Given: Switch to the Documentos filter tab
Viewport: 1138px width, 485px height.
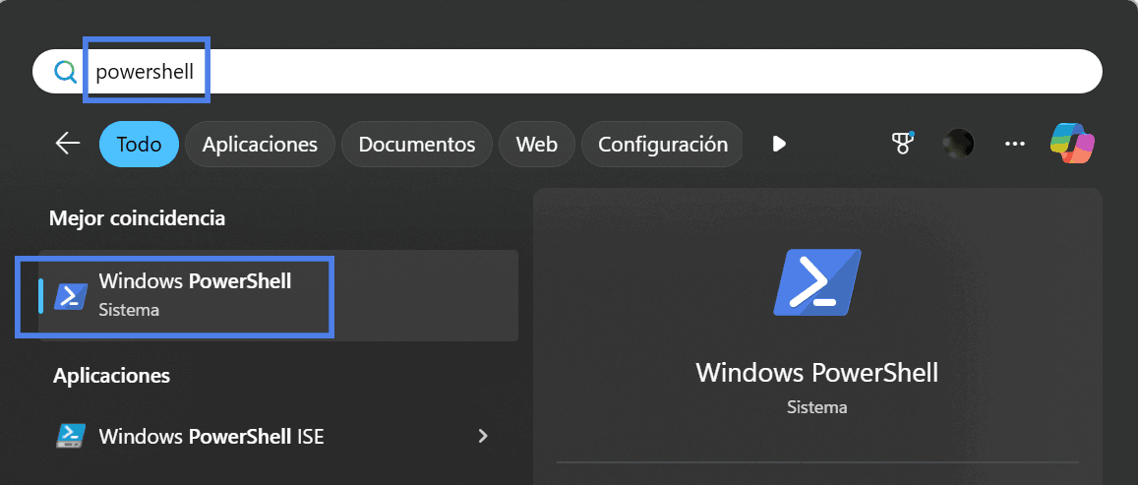Looking at the screenshot, I should [417, 144].
